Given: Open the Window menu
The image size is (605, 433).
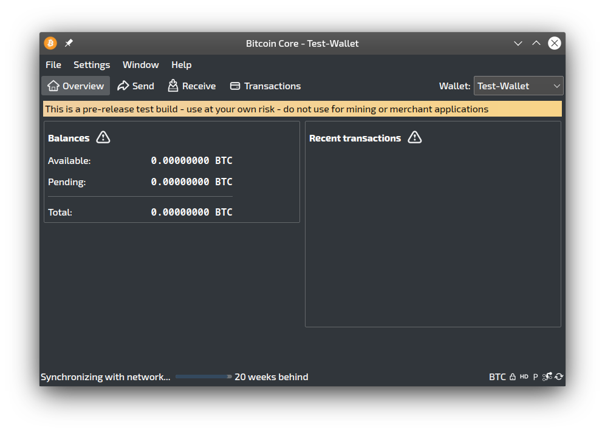Looking at the screenshot, I should point(140,65).
